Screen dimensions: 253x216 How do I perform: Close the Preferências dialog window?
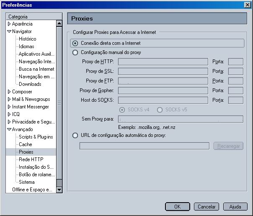(x=248, y=5)
